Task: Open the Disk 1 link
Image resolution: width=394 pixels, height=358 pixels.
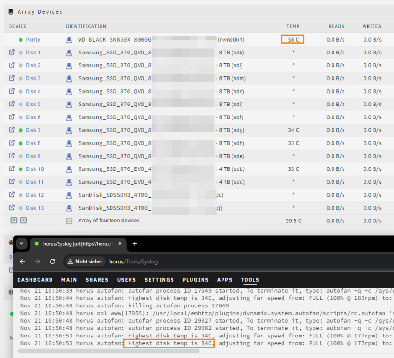Action: coord(33,53)
